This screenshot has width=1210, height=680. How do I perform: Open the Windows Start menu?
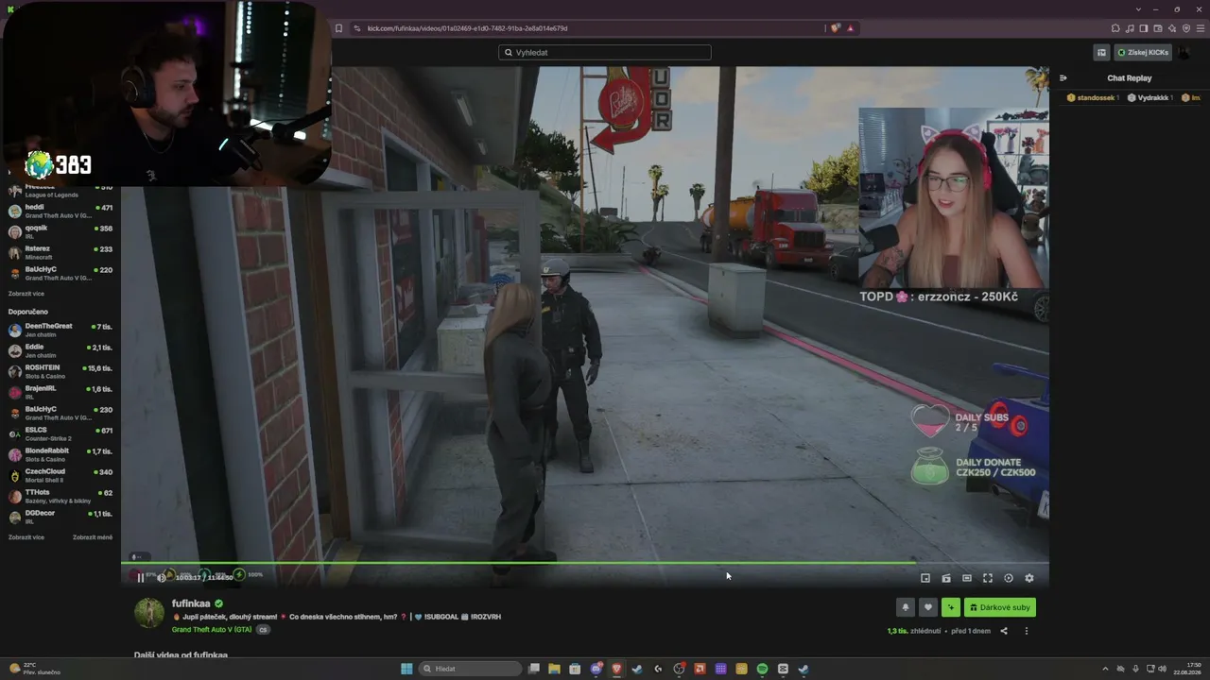pos(406,669)
